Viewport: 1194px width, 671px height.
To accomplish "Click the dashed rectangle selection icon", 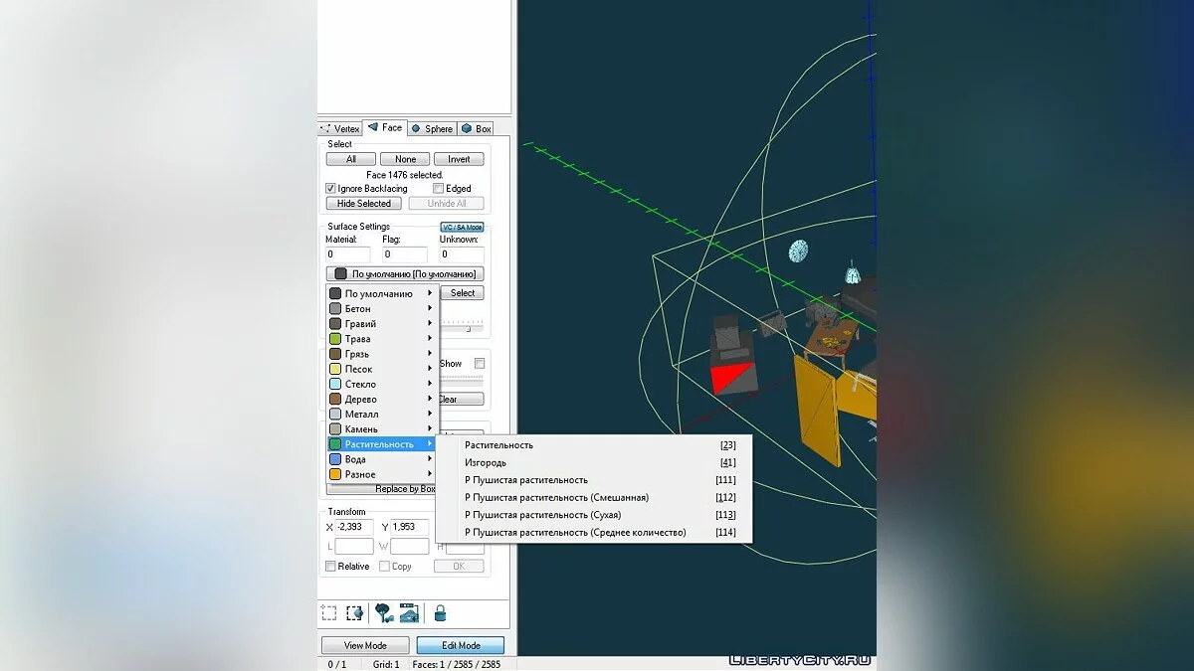I will pos(329,613).
